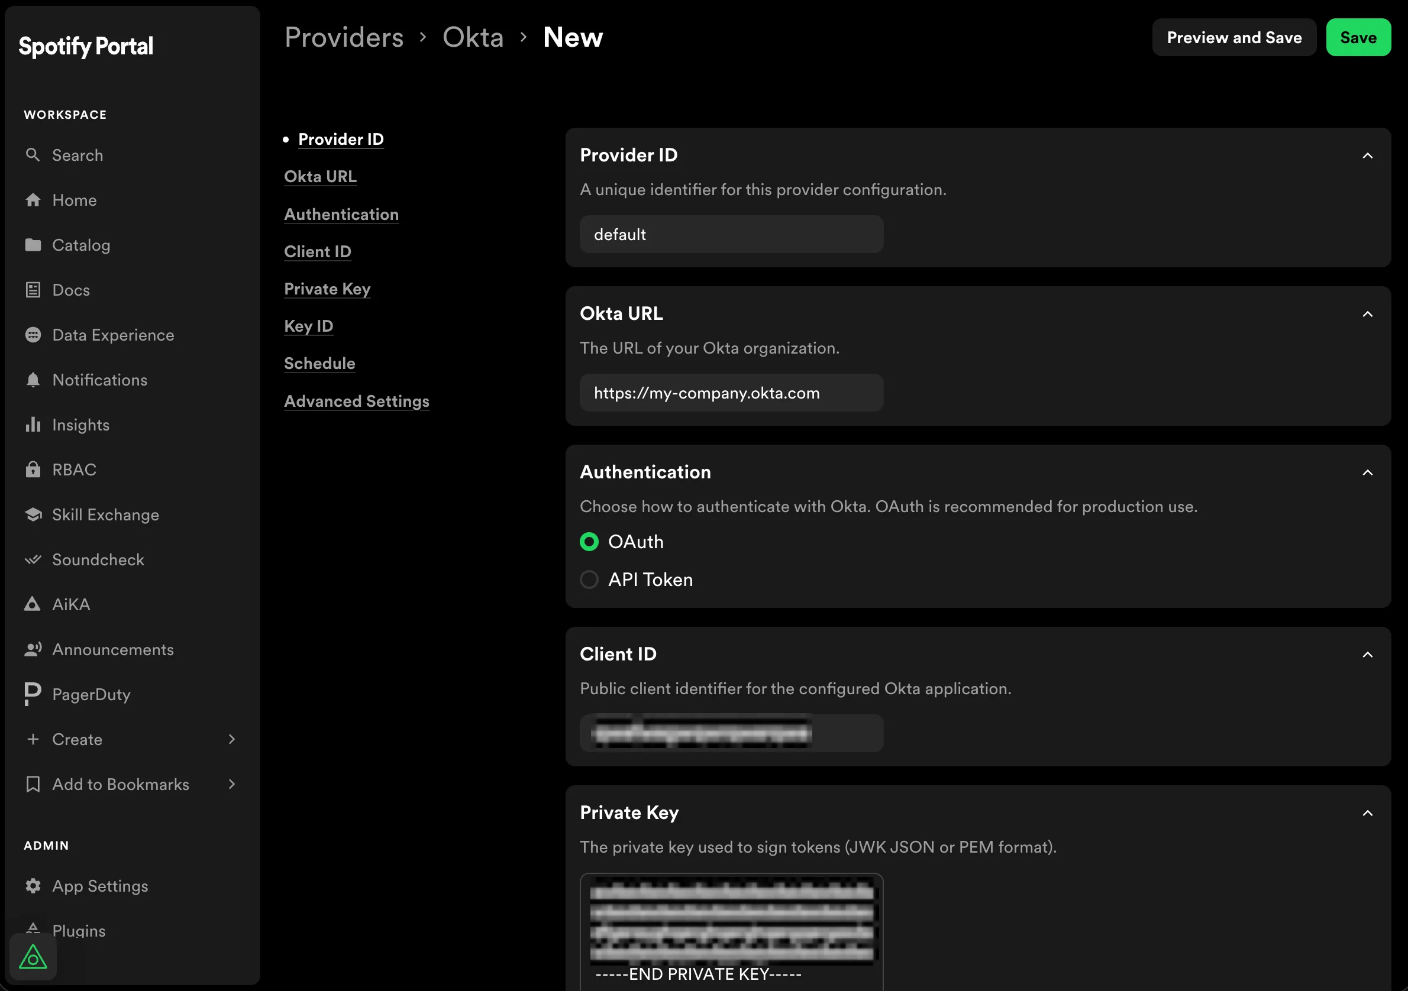1408x991 pixels.
Task: Click the green Save button
Action: click(1358, 37)
